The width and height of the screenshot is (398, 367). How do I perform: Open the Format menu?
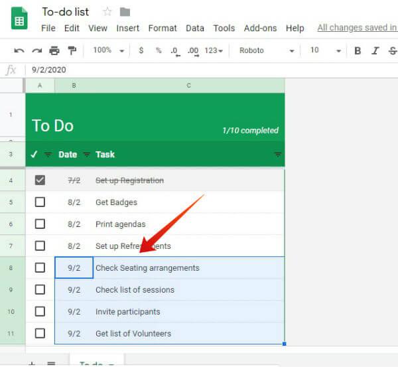pos(163,28)
